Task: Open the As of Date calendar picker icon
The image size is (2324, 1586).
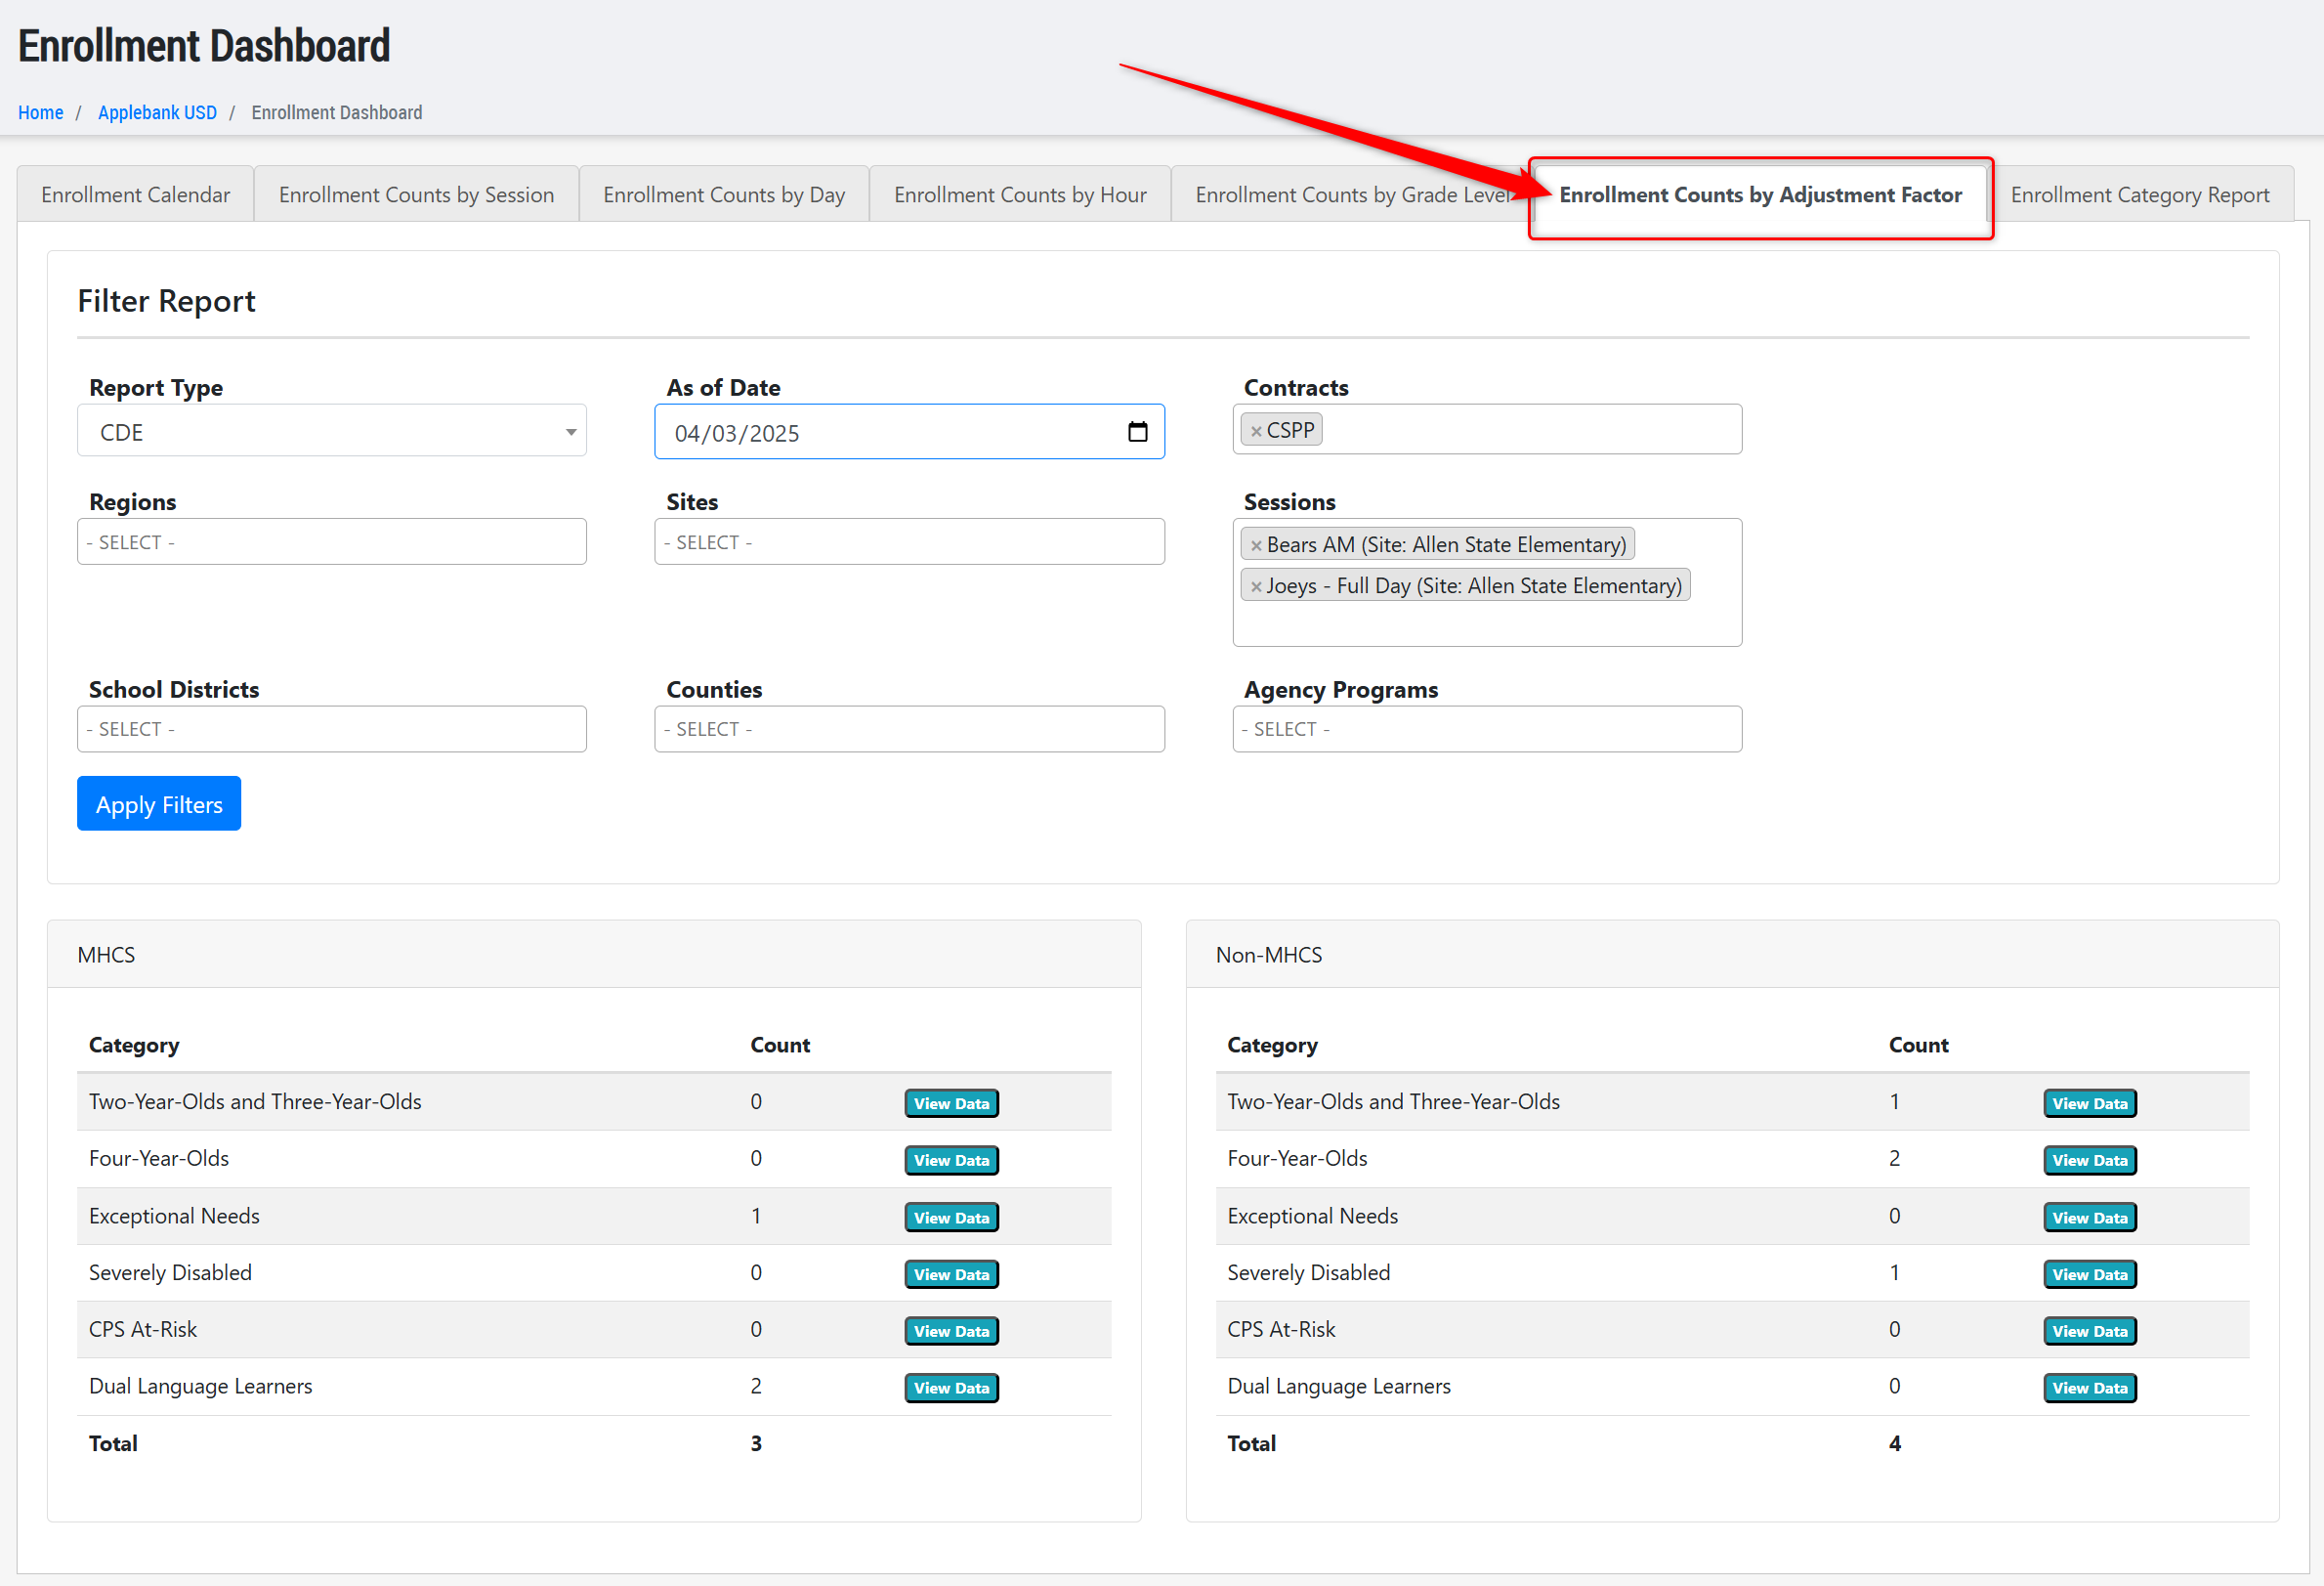Action: [x=1137, y=432]
